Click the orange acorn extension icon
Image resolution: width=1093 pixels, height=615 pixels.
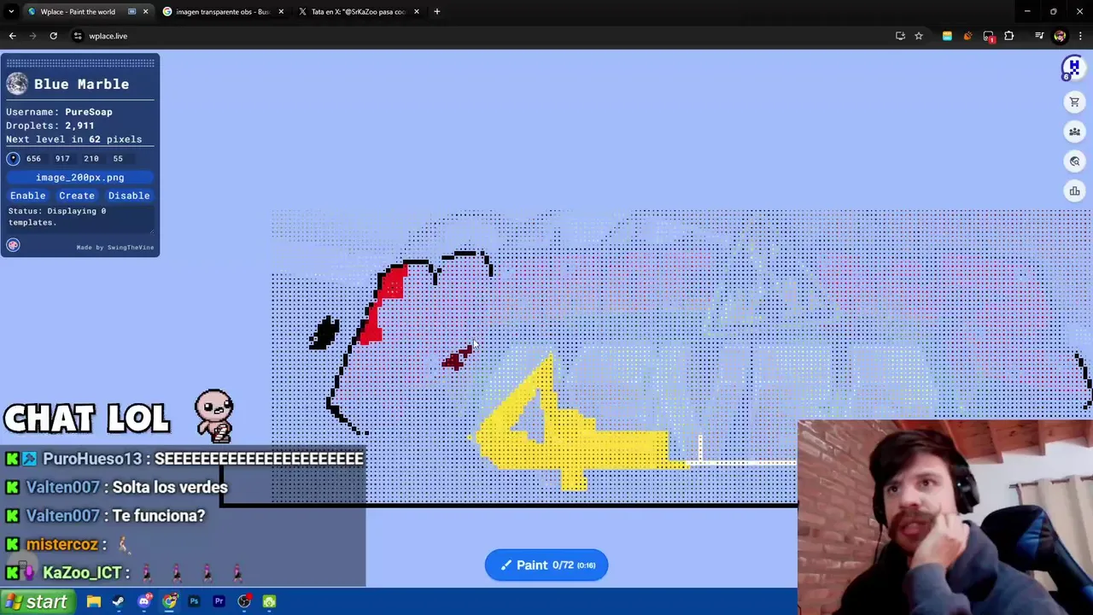[x=967, y=36]
